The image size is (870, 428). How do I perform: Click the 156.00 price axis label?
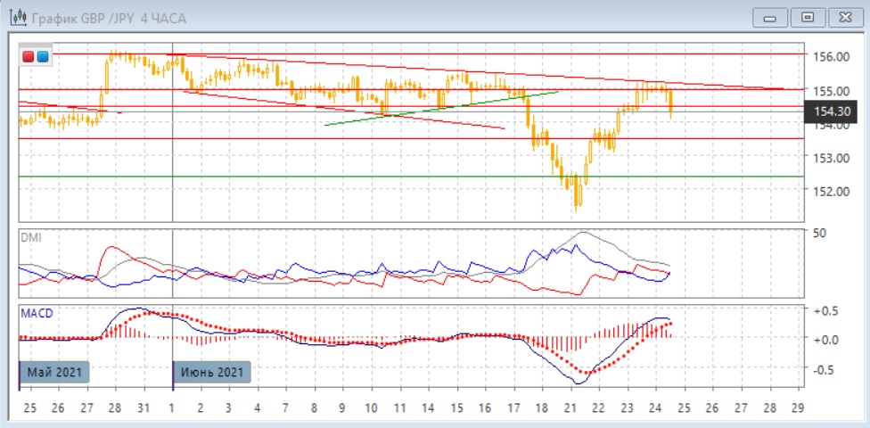(830, 56)
